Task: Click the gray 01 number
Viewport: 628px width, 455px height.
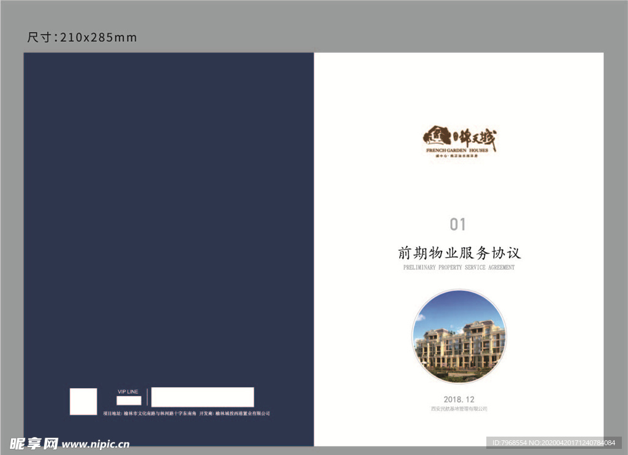Action: click(458, 224)
